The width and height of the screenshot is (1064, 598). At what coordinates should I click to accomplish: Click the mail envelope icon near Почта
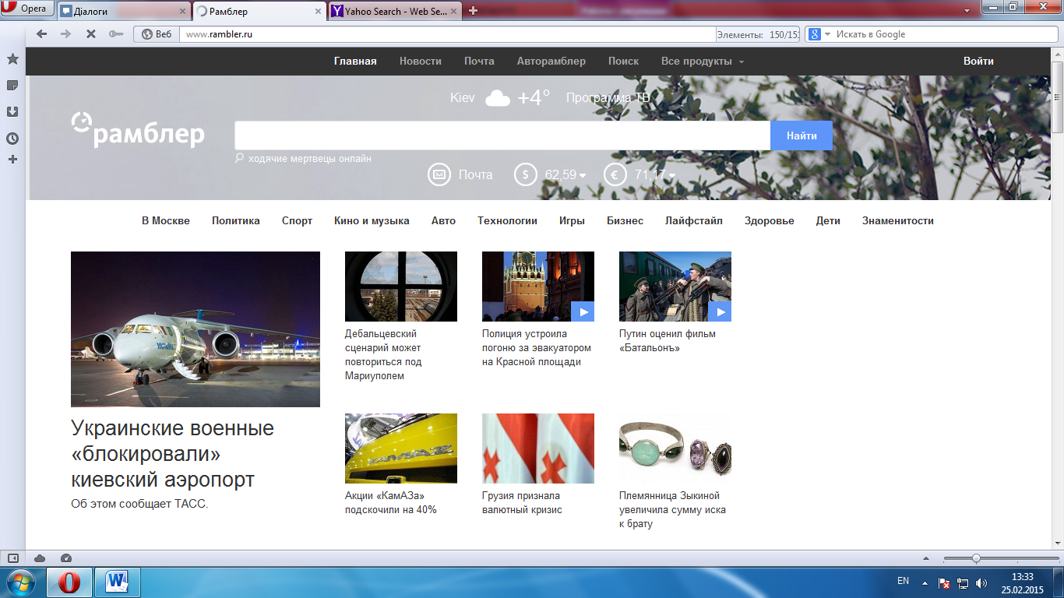[x=439, y=174]
